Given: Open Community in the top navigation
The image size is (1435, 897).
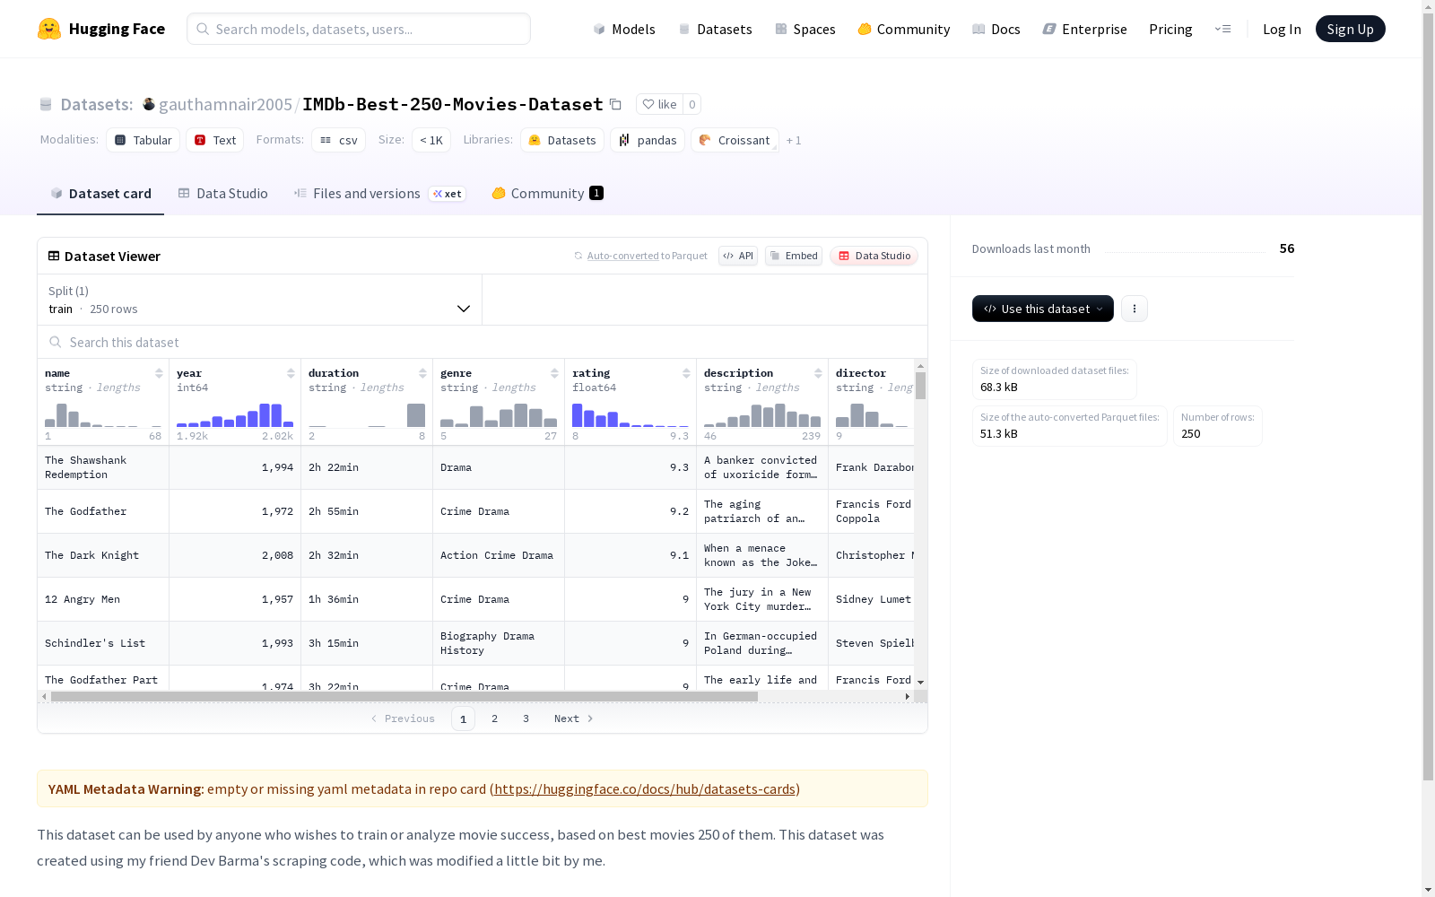Looking at the screenshot, I should pyautogui.click(x=904, y=29).
